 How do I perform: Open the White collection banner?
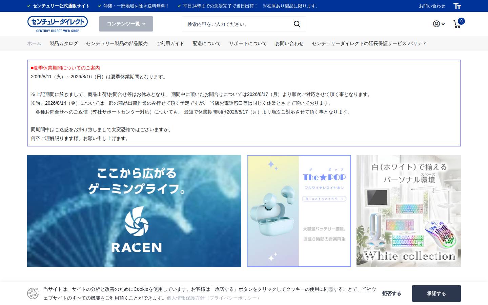(x=409, y=211)
